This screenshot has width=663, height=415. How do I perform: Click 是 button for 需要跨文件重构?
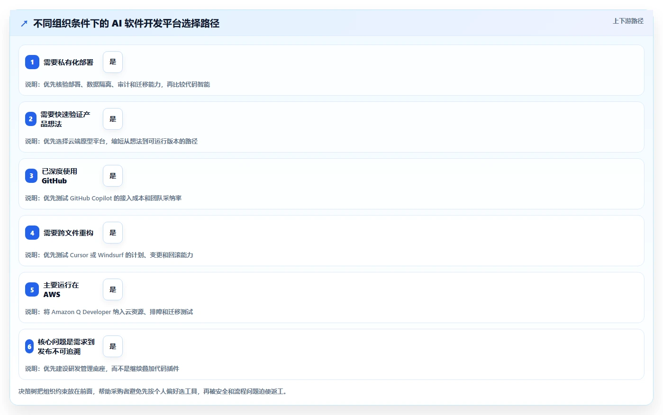[x=113, y=233]
